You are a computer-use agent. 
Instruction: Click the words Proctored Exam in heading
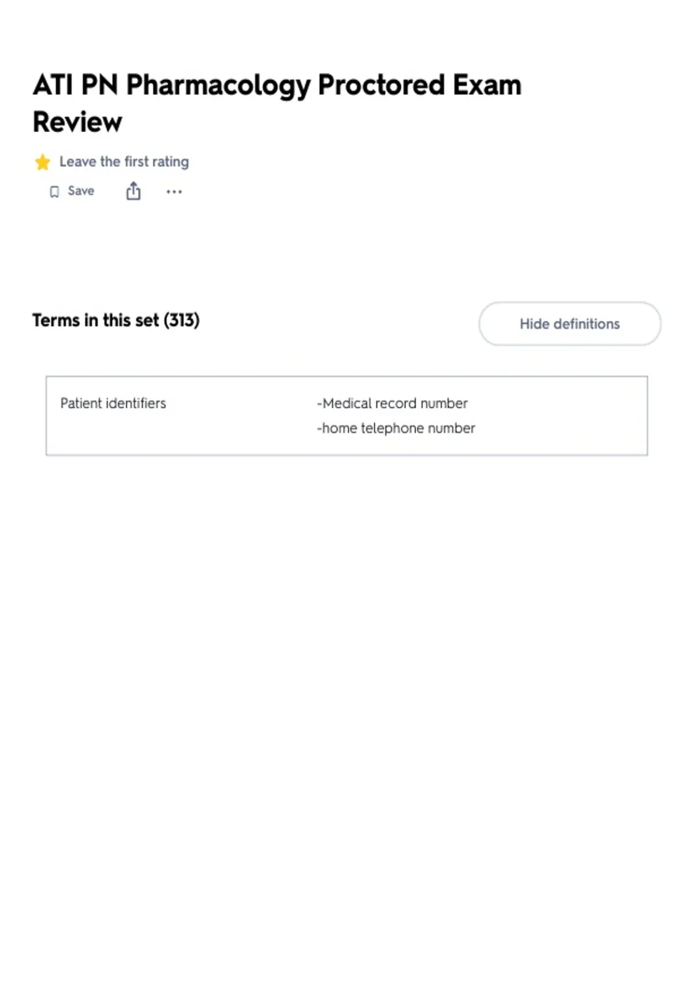[x=420, y=85]
